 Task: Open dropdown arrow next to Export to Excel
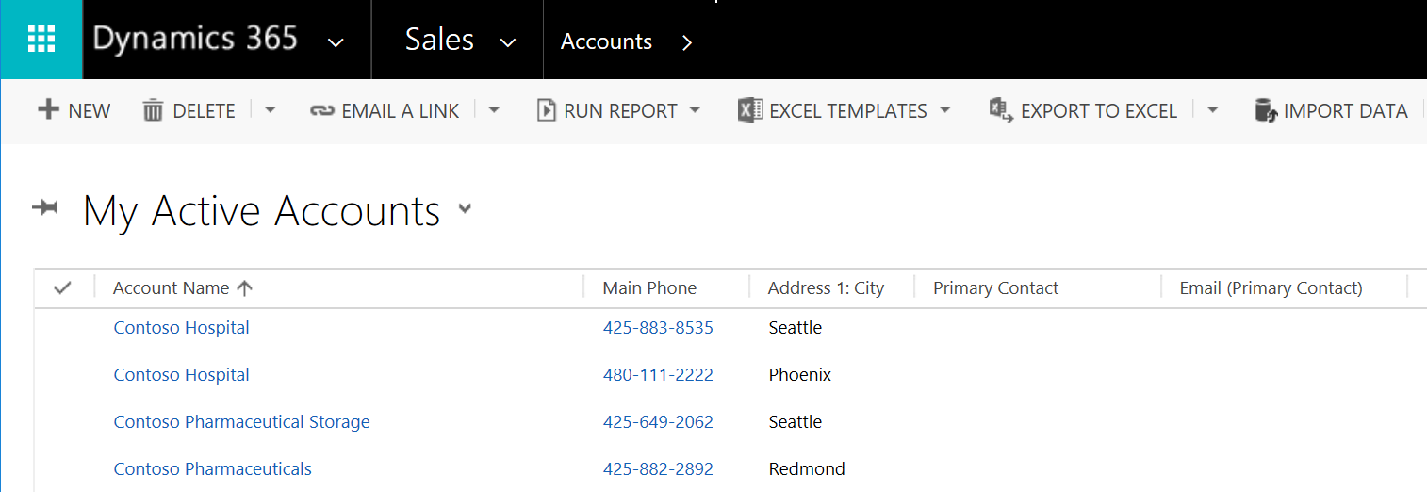pyautogui.click(x=1213, y=111)
